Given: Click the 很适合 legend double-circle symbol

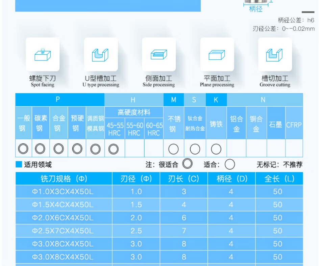Looking at the screenshot, I should (x=187, y=164).
